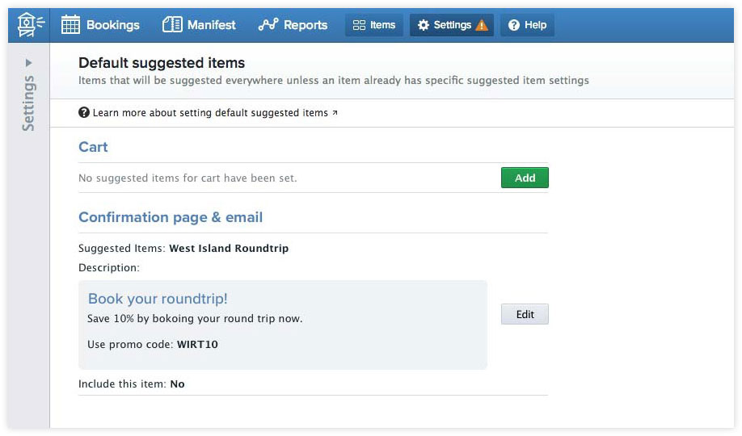Click the external link arrow after Learn more
This screenshot has width=742, height=436.
(x=335, y=113)
